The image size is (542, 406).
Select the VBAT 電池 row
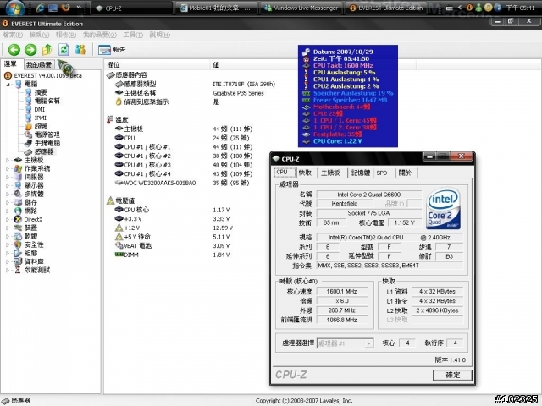172,246
